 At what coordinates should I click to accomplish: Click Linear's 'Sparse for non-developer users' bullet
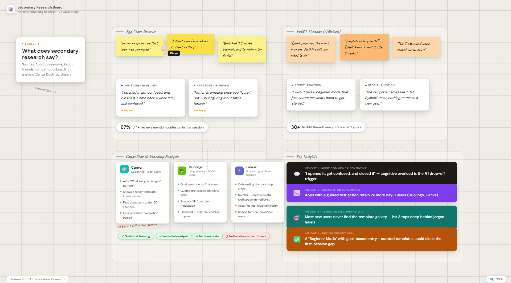[x=255, y=214]
